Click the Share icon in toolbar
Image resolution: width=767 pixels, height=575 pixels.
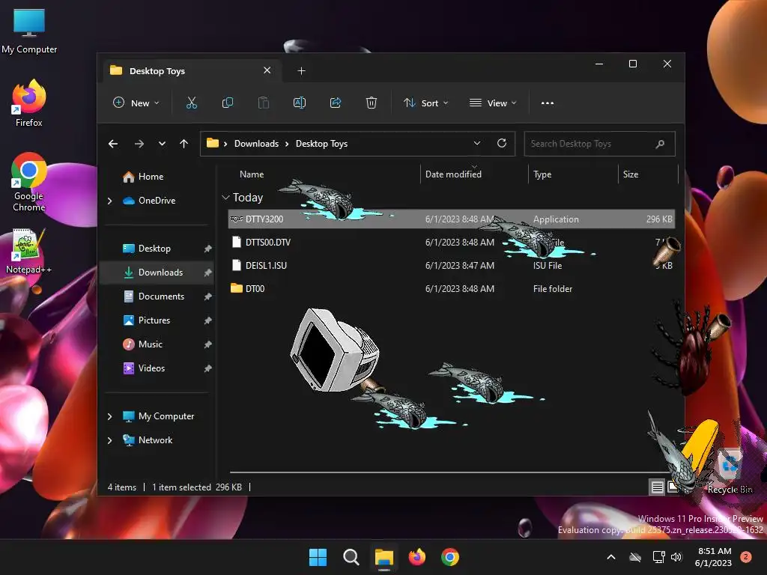pyautogui.click(x=336, y=103)
